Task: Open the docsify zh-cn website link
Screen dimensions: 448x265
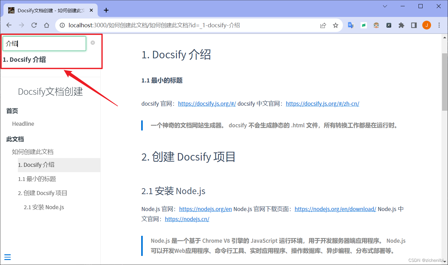Action: tap(323, 104)
